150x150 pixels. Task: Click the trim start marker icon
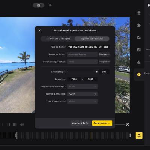tap(9, 124)
